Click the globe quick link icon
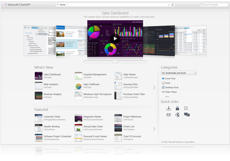230x161 pixels. tap(178, 115)
